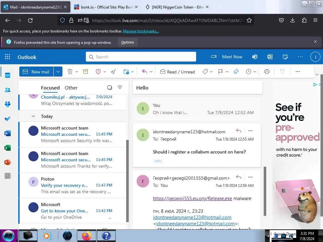Click in the Outlook Search box
The width and height of the screenshot is (323, 242).
(x=141, y=57)
